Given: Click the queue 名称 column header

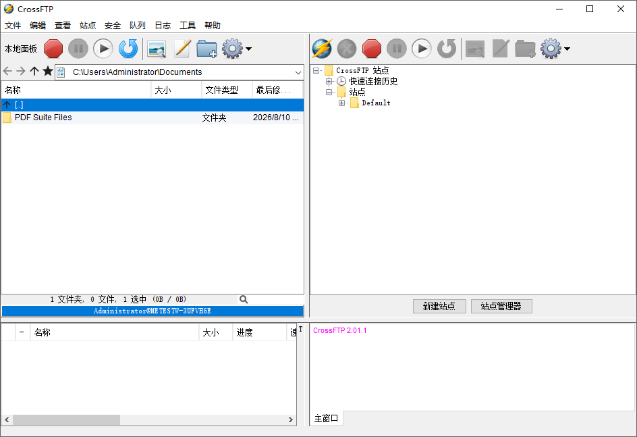Looking at the screenshot, I should 114,332.
